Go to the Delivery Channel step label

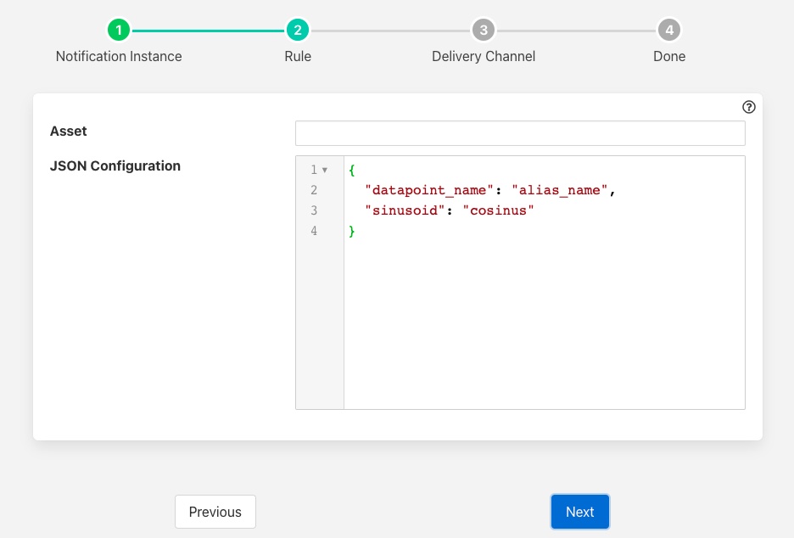pyautogui.click(x=483, y=57)
